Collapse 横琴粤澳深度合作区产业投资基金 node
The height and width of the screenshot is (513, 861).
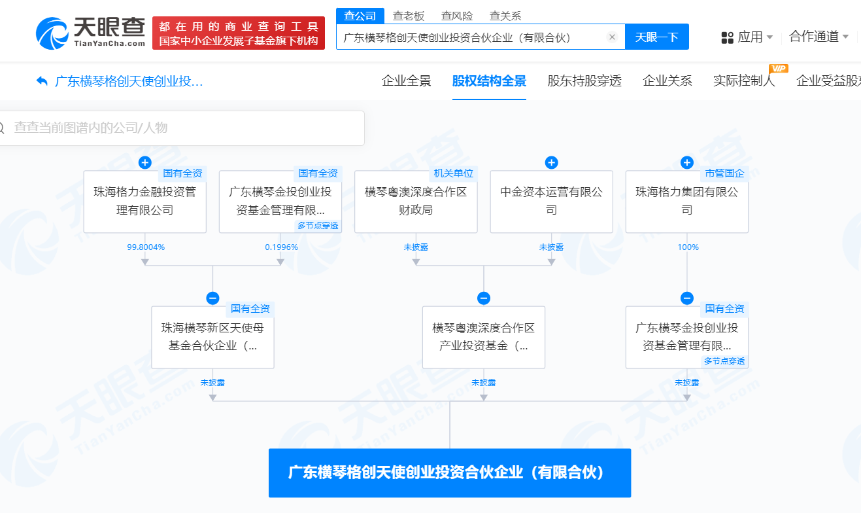click(x=484, y=298)
